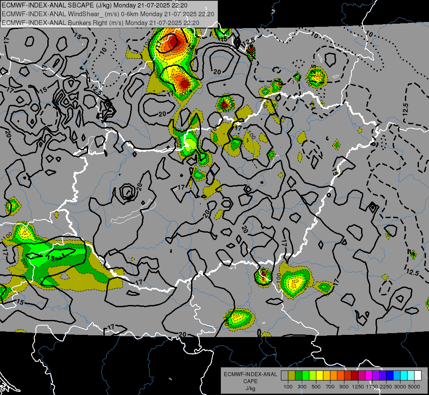
Task: Click the legend J/kg unit label
Action: (x=251, y=389)
